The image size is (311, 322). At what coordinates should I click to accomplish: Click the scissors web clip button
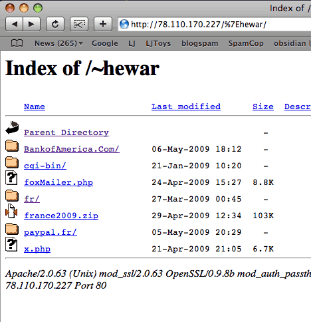[x=79, y=24]
